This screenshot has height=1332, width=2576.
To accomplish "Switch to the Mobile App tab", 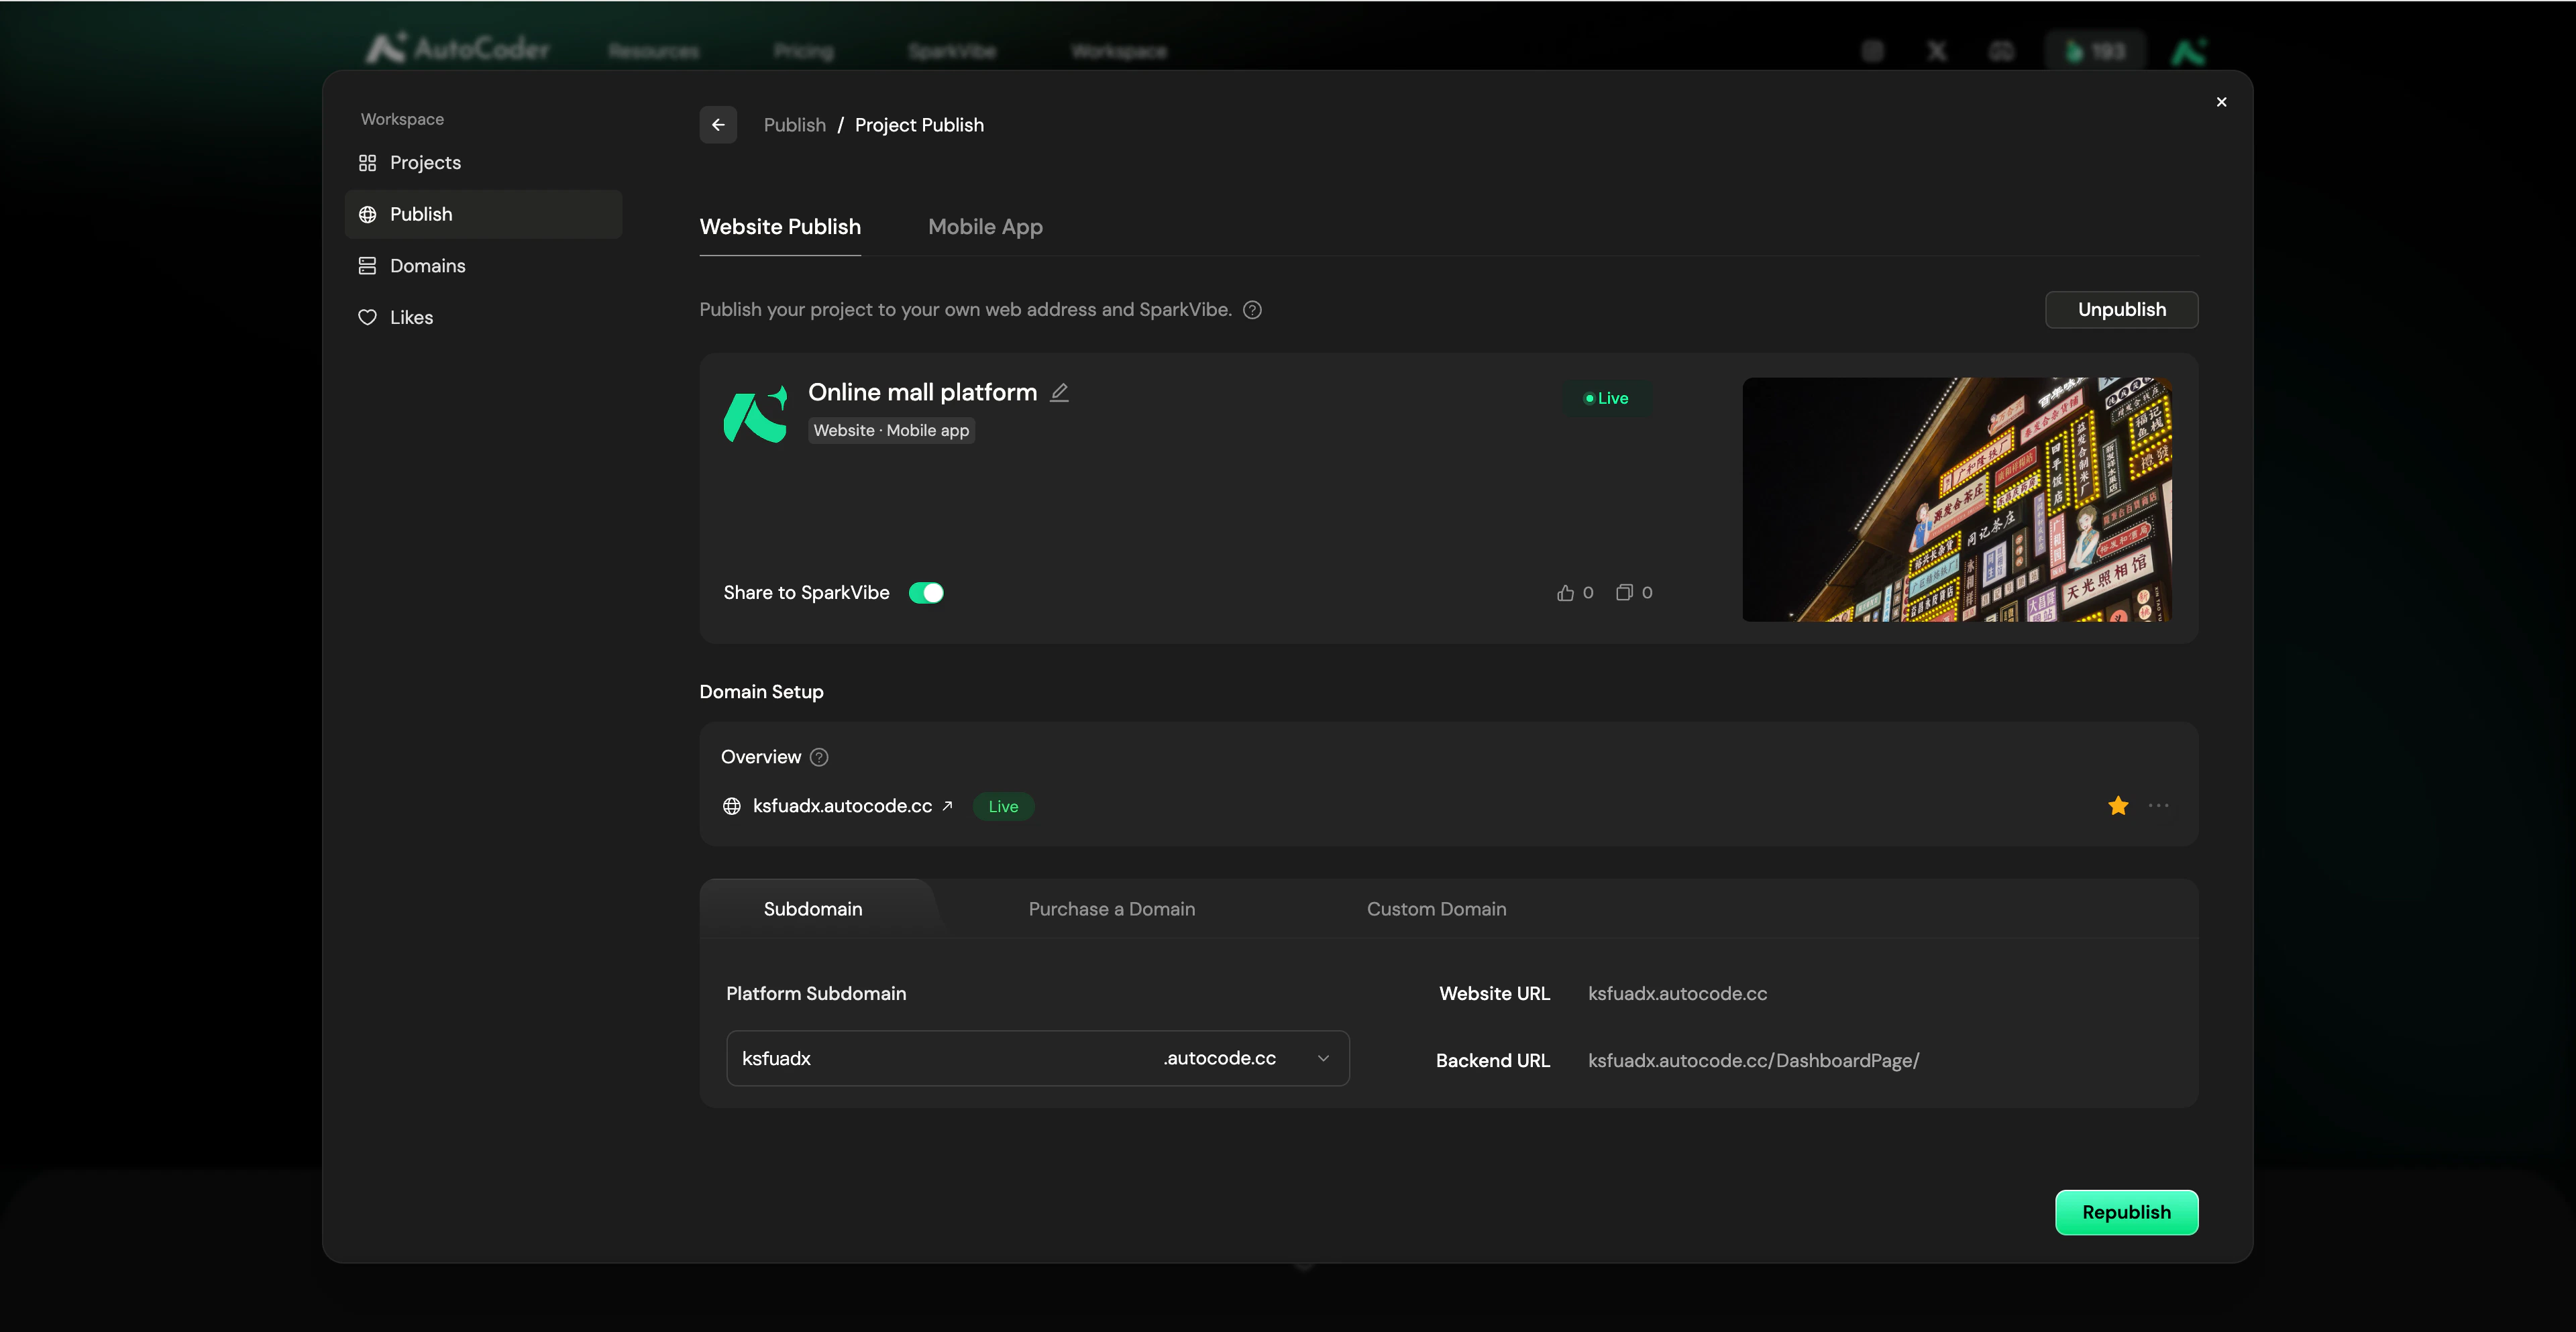I will click(x=985, y=227).
